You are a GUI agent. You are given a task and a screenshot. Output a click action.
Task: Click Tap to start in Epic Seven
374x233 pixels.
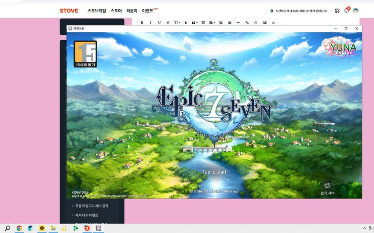(214, 172)
